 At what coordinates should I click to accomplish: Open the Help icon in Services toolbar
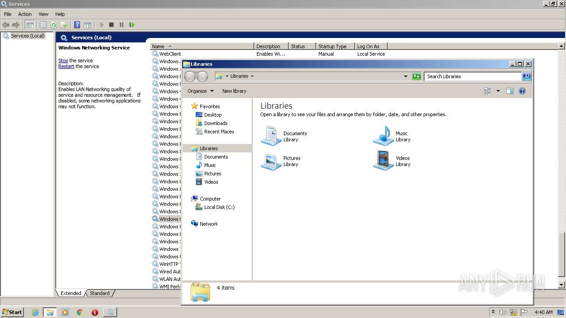click(x=77, y=25)
